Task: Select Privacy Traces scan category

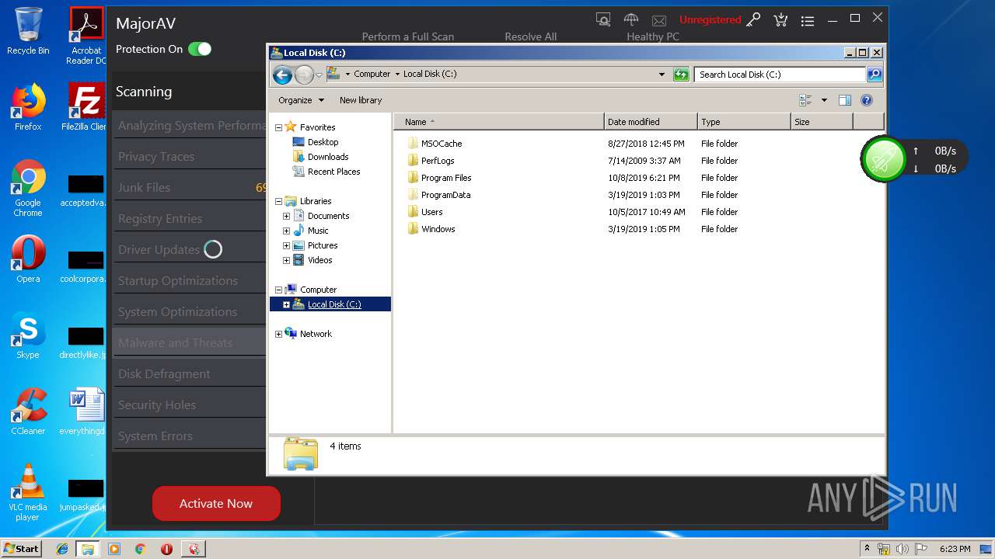Action: 189,157
